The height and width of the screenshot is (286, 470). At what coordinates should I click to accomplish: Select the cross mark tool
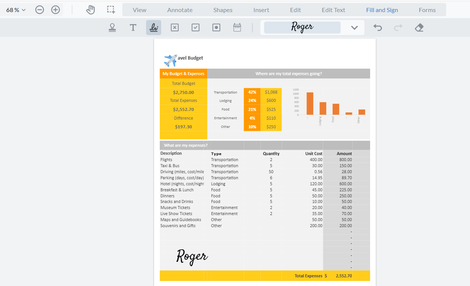(174, 28)
